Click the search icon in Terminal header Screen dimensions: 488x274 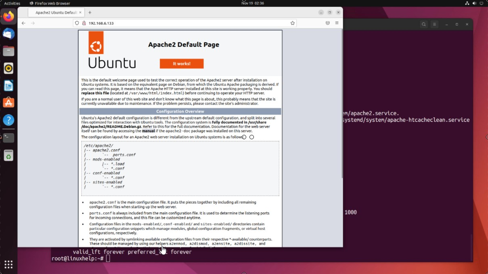pyautogui.click(x=423, y=24)
